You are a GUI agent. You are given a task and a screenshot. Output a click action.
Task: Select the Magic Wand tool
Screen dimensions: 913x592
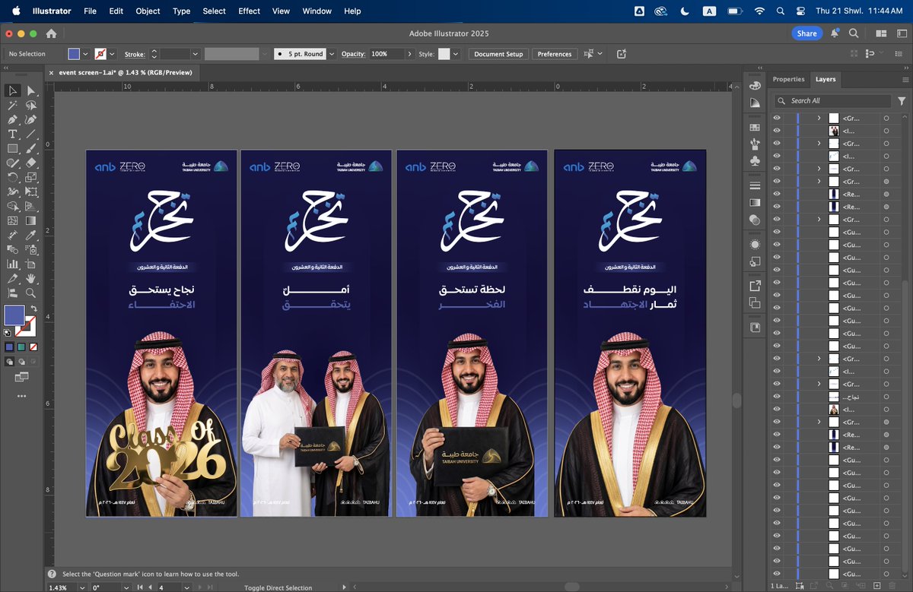point(13,106)
